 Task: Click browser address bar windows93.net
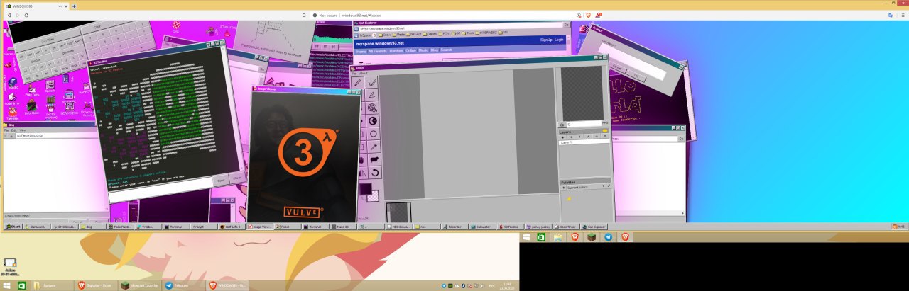(x=362, y=15)
